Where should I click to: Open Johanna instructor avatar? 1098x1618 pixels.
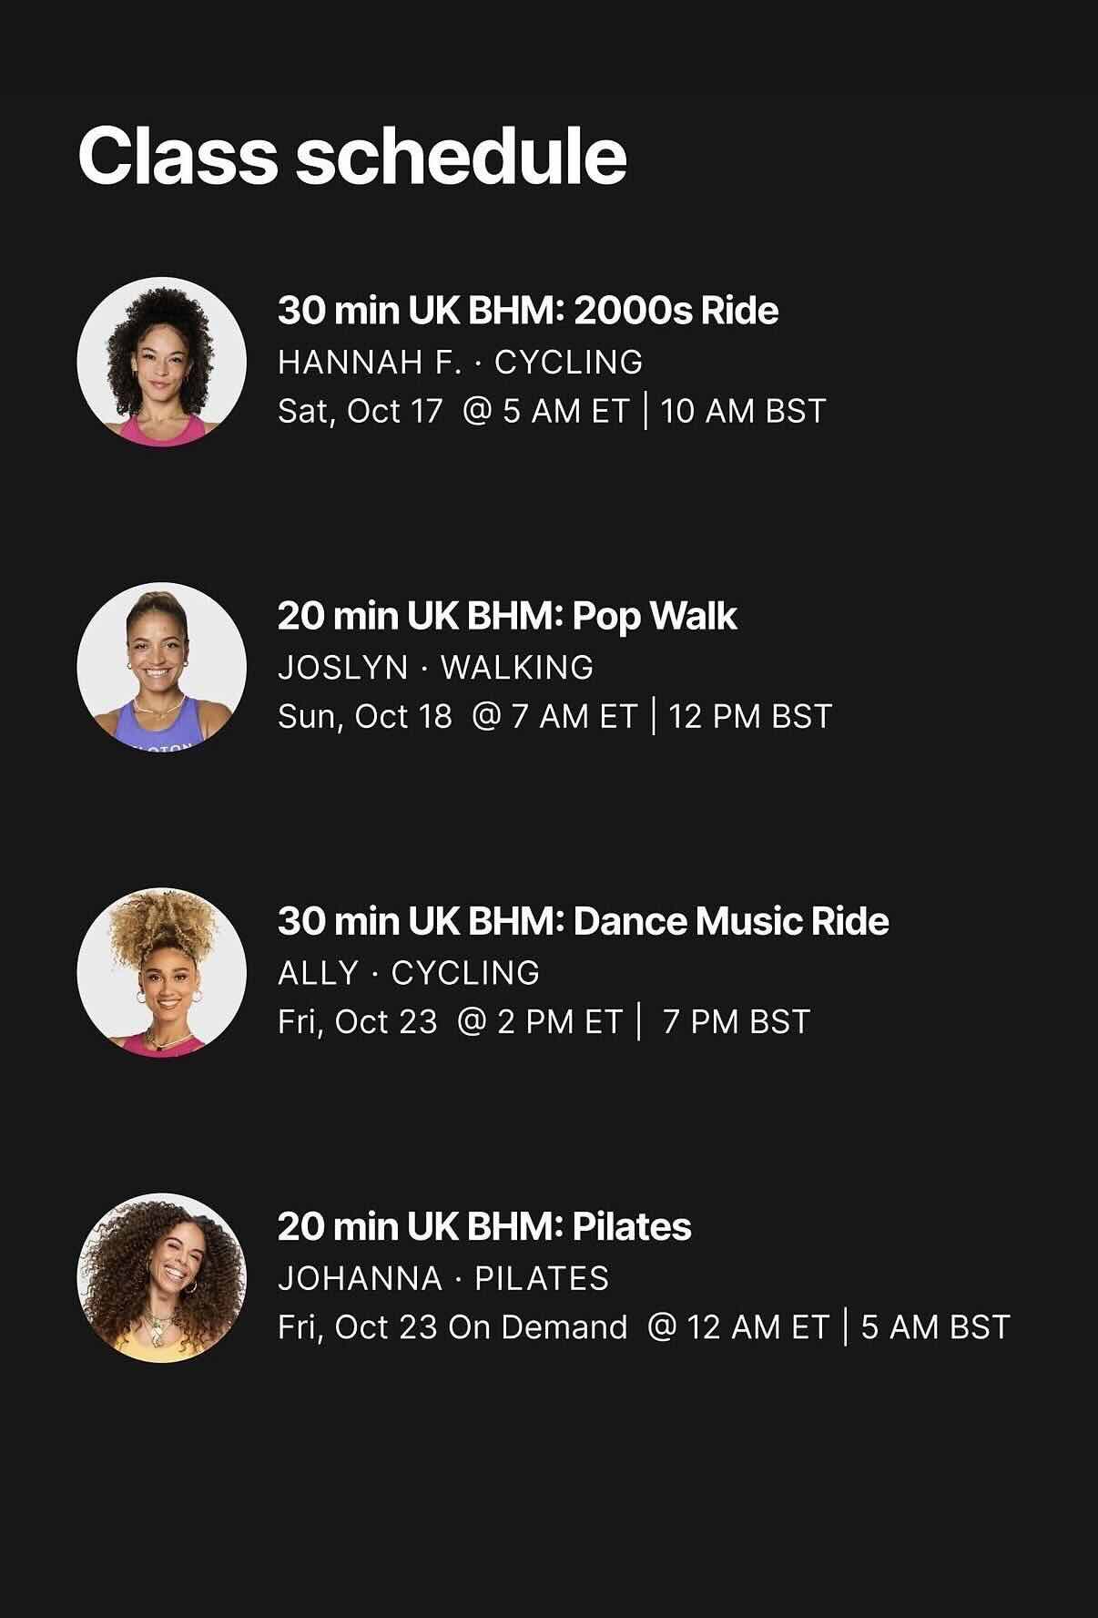(161, 1277)
